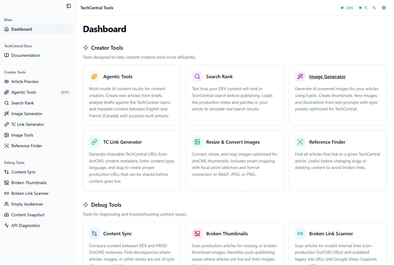Open Agentic Tools in the sidebar
The height and width of the screenshot is (265, 394).
[x=37, y=92]
